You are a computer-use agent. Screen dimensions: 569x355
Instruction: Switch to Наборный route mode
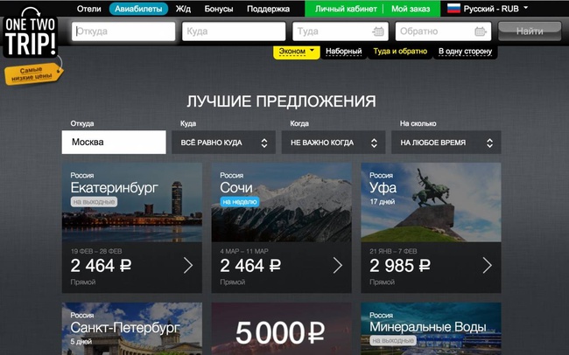click(x=344, y=52)
